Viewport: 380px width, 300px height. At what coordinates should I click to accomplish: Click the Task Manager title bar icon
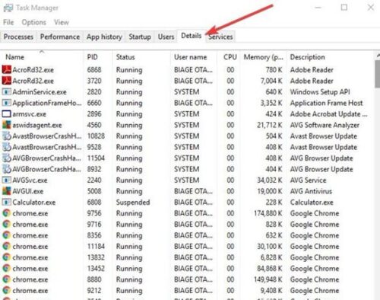pos(8,8)
